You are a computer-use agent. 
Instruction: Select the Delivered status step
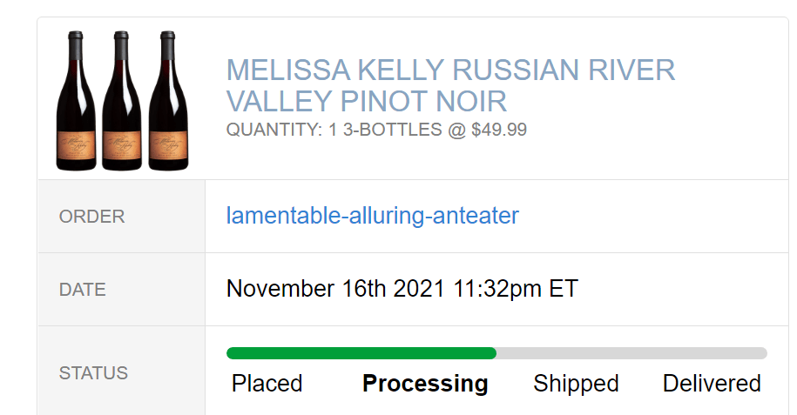(712, 384)
